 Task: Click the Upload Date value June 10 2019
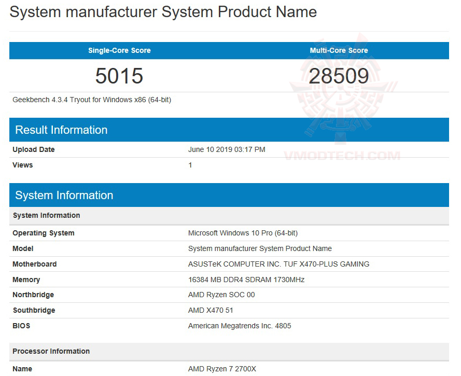click(x=227, y=149)
